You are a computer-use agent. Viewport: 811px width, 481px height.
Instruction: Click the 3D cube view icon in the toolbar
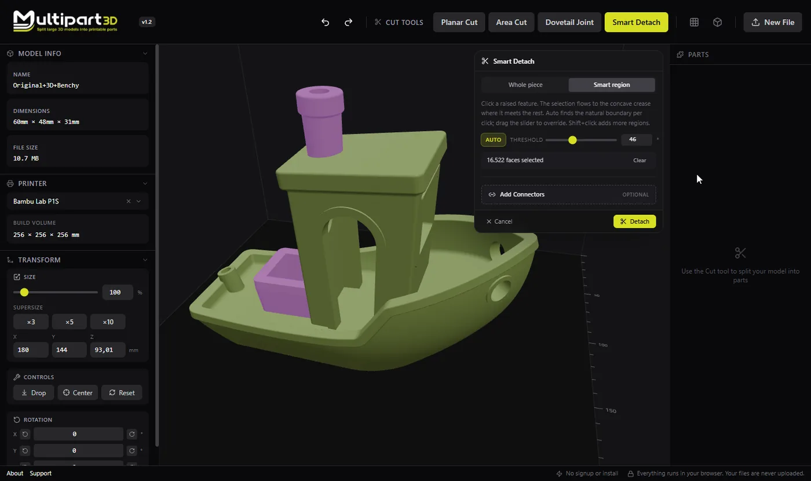[717, 23]
